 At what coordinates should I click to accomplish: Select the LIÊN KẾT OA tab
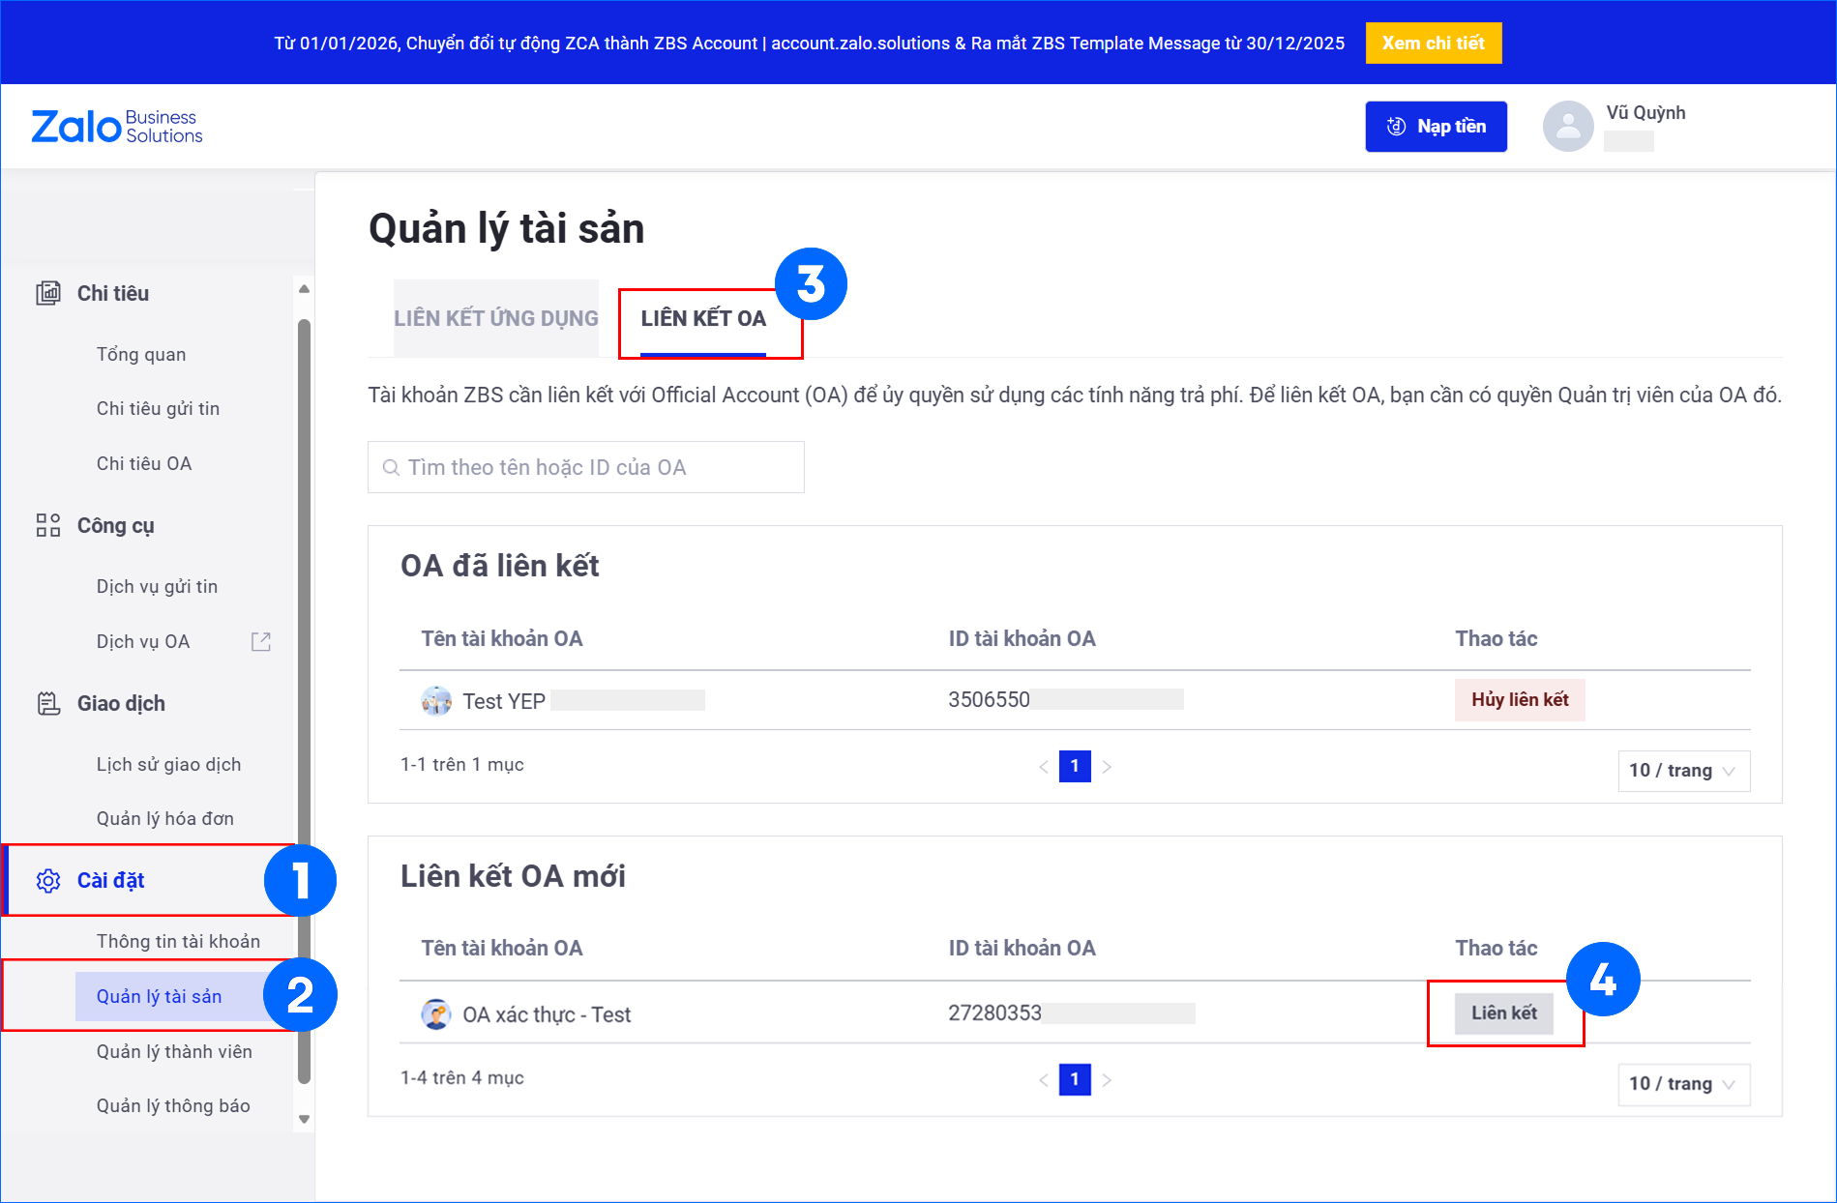pos(703,318)
